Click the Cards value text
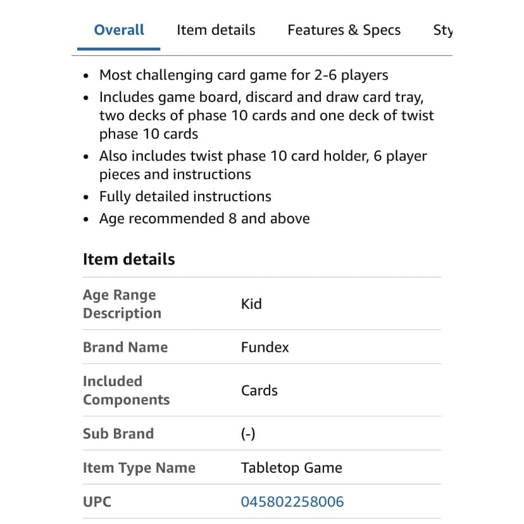 259,390
